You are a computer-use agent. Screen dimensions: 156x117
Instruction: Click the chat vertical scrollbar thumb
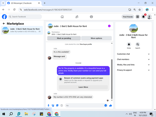coord(112,79)
